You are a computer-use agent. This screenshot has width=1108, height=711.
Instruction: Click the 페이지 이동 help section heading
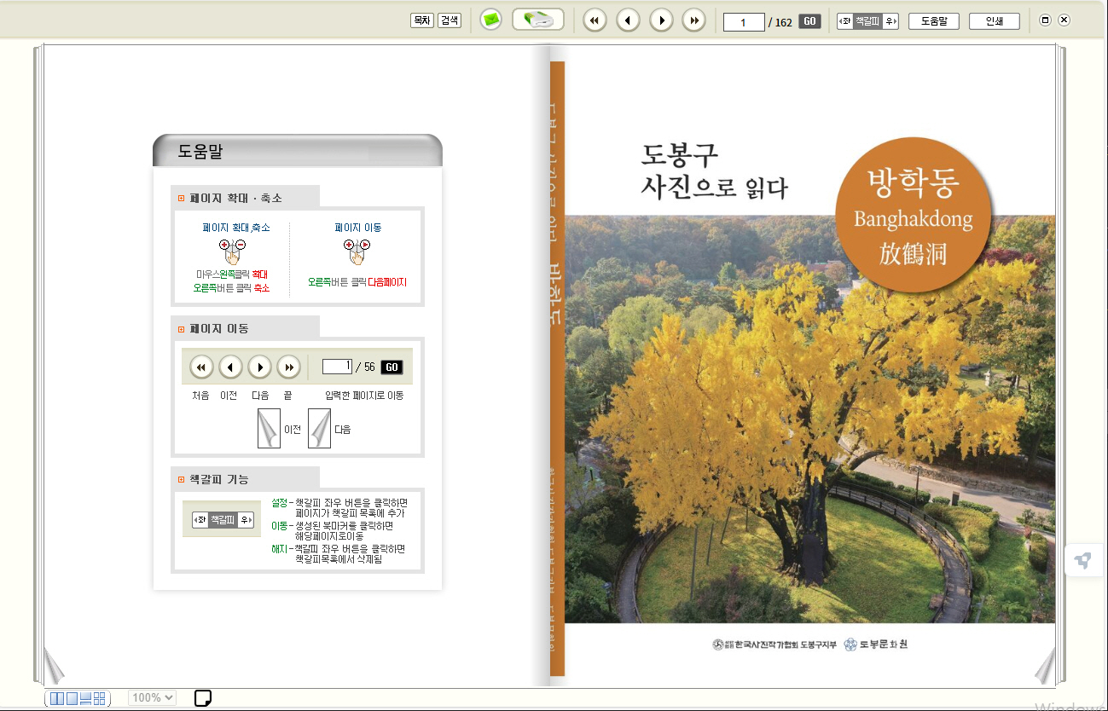point(219,328)
